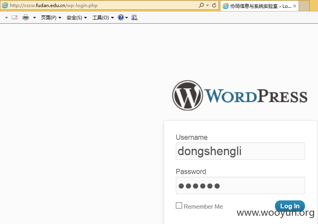Open the 工具(O) menu
This screenshot has height=224, width=318.
coord(103,18)
